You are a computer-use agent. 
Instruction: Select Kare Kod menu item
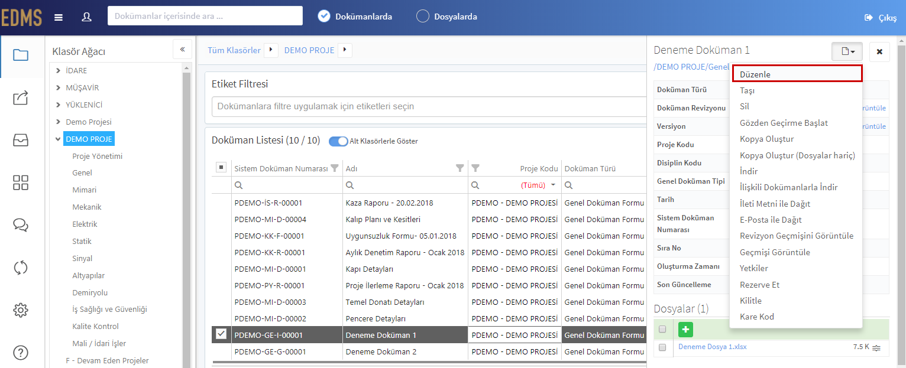[797, 317]
